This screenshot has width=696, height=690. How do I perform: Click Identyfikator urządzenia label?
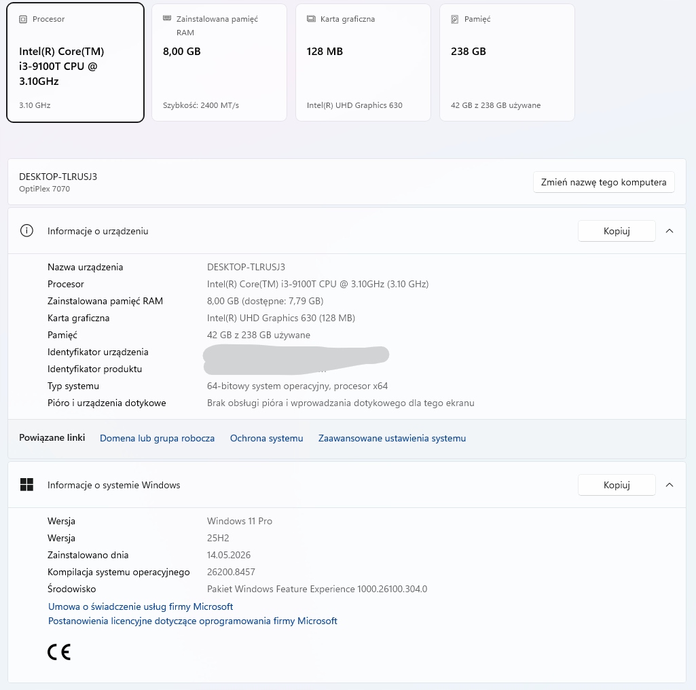[98, 352]
